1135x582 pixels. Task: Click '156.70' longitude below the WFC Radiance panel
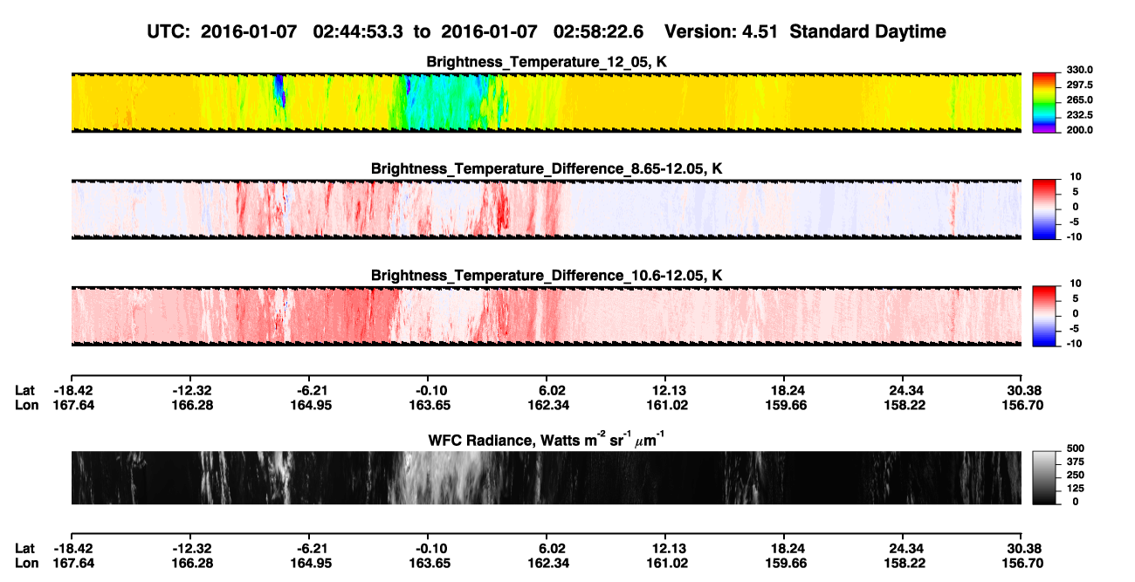[1022, 562]
